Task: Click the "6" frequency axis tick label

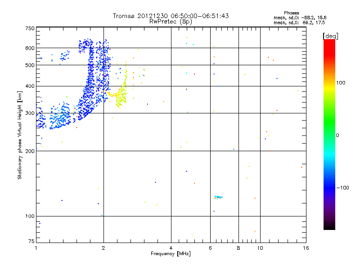Action: pyautogui.click(x=210, y=248)
